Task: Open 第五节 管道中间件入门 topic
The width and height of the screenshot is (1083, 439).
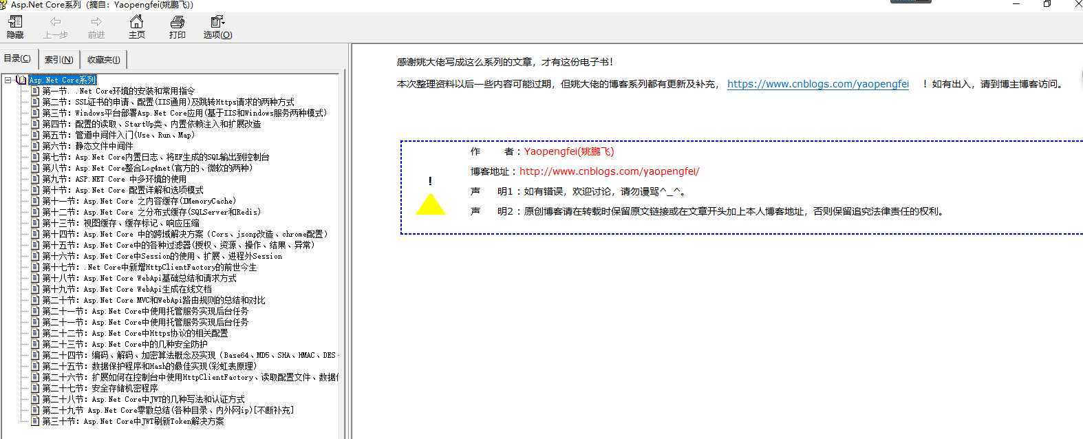Action: [118, 135]
